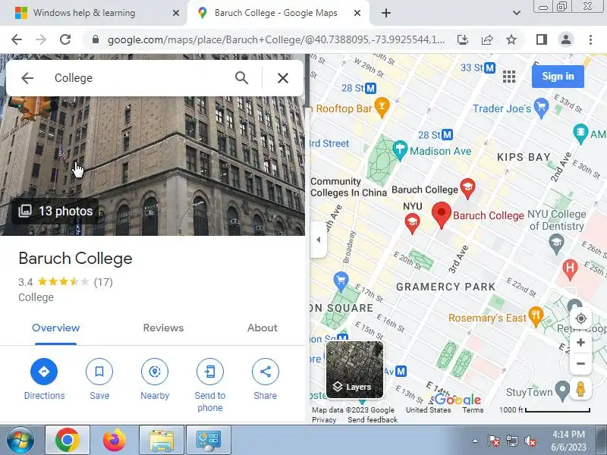Switch to the About tab
607x455 pixels.
pos(262,328)
